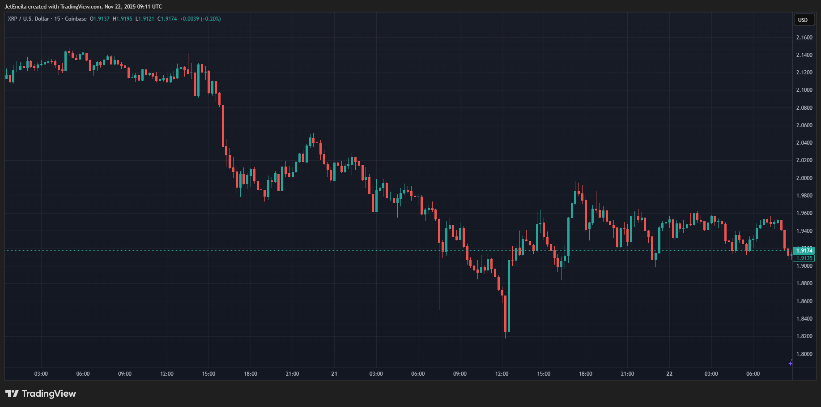
Task: Select the XRP / U.S. Dollar symbol name
Action: pos(27,19)
